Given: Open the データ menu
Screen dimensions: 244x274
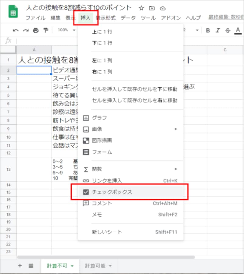Looking at the screenshot, I should pyautogui.click(x=128, y=18).
